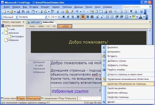
Task: Apply the Bulleted list icon
Action: coord(112,17)
